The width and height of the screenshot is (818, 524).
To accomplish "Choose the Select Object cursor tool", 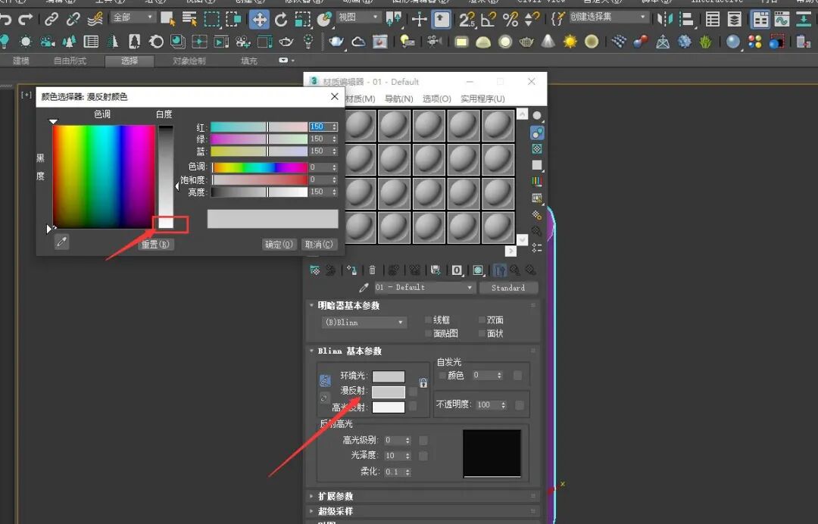I will click(x=168, y=20).
